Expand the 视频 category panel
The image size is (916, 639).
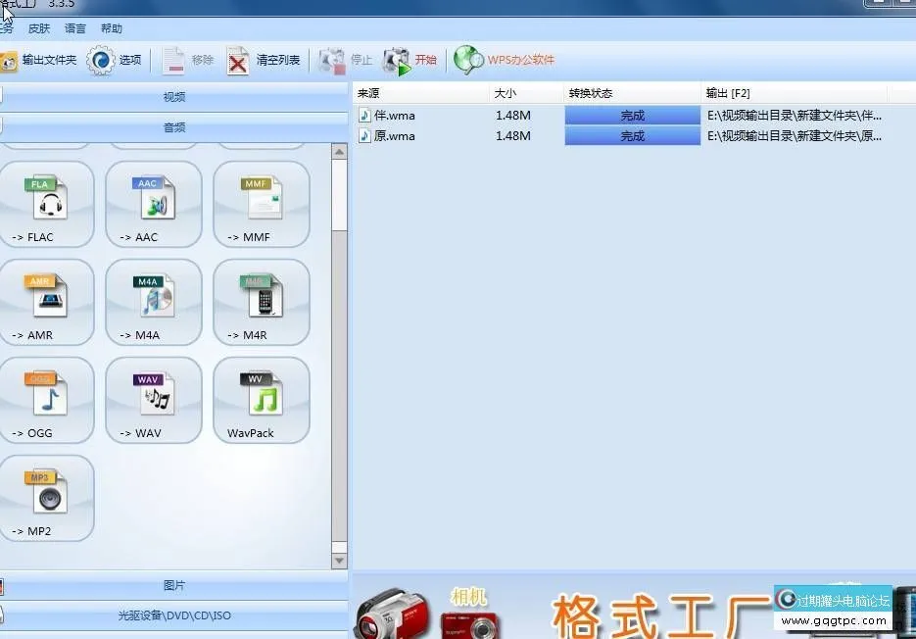[172, 96]
